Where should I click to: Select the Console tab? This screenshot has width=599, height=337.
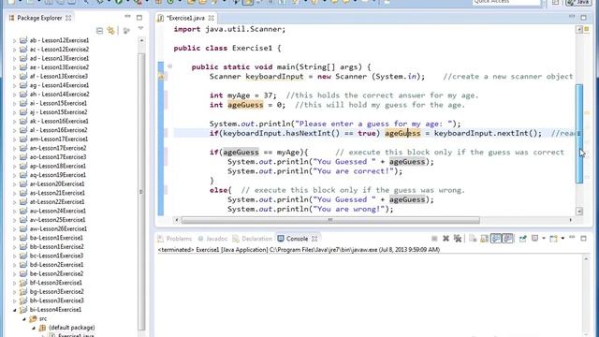click(298, 239)
